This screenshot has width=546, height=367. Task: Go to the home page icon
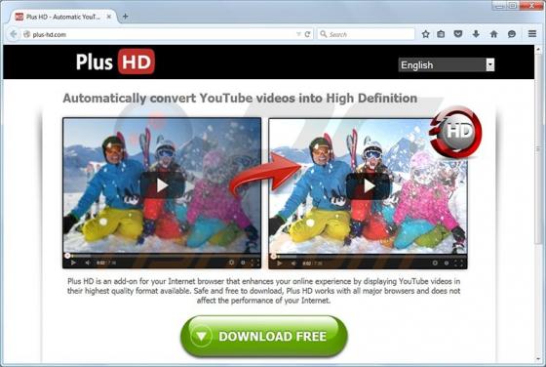tap(493, 34)
